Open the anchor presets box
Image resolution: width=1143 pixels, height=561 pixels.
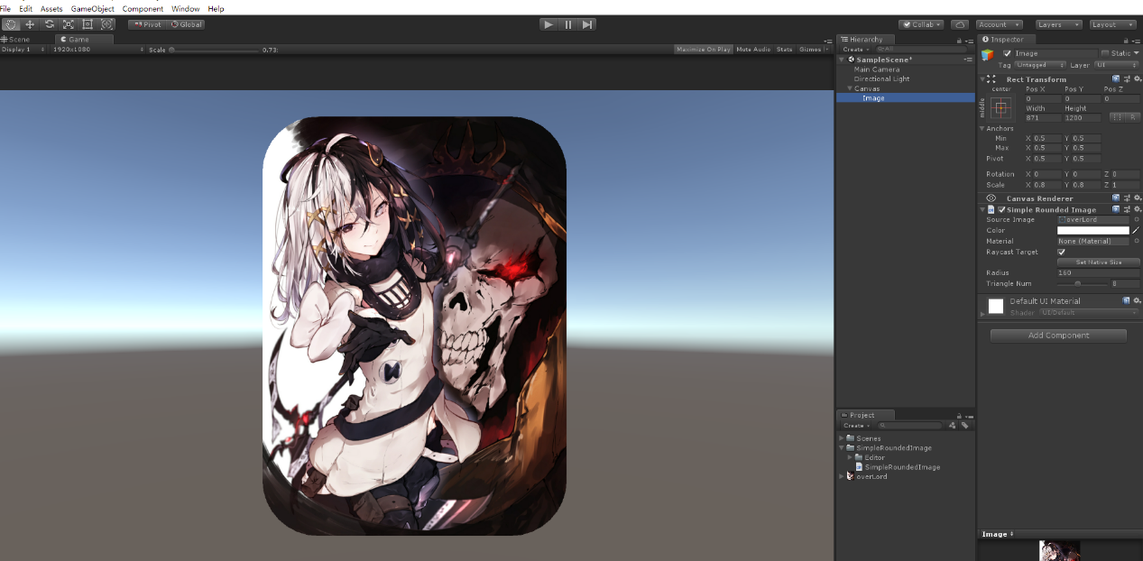[x=1001, y=107]
